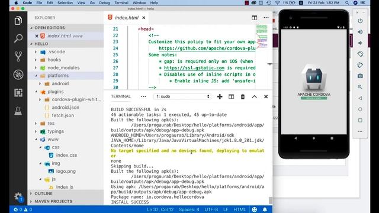Expand the Outline section
Image resolution: width=379 pixels, height=213 pixels.
tap(31, 193)
